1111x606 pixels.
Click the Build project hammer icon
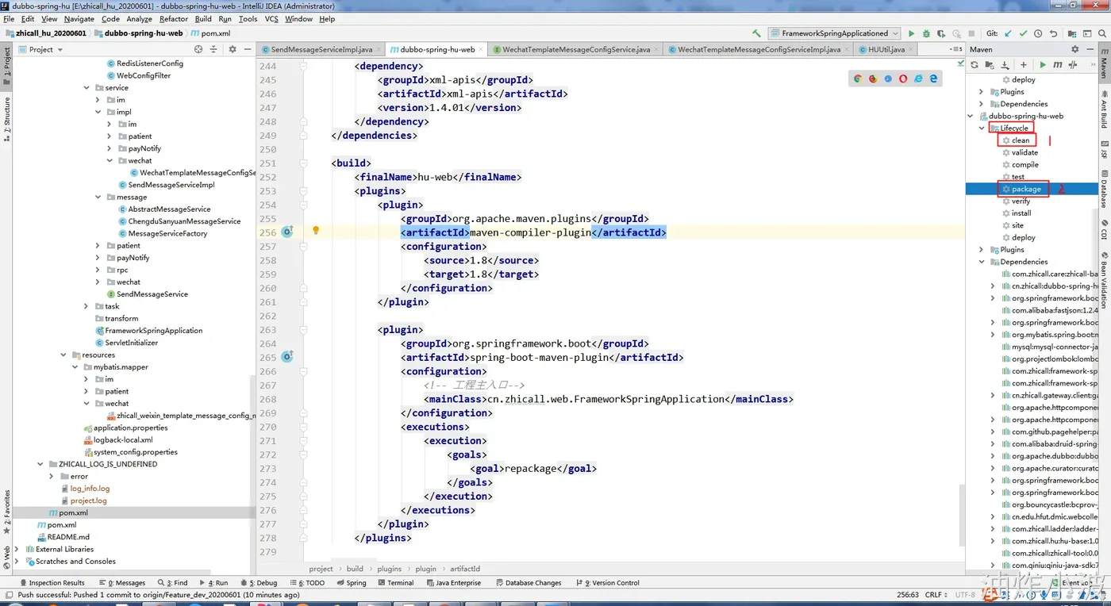click(758, 33)
